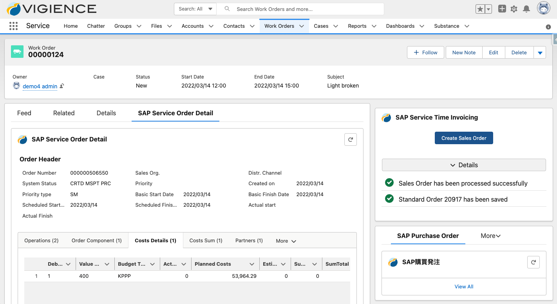Open the user profile avatar
The height and width of the screenshot is (304, 557).
[544, 8]
